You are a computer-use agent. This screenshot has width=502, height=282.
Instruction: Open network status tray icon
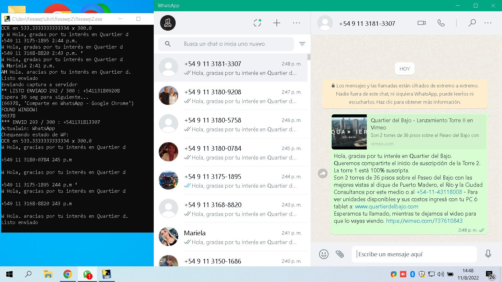click(431, 274)
